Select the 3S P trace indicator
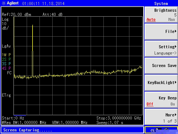 pos(6,64)
